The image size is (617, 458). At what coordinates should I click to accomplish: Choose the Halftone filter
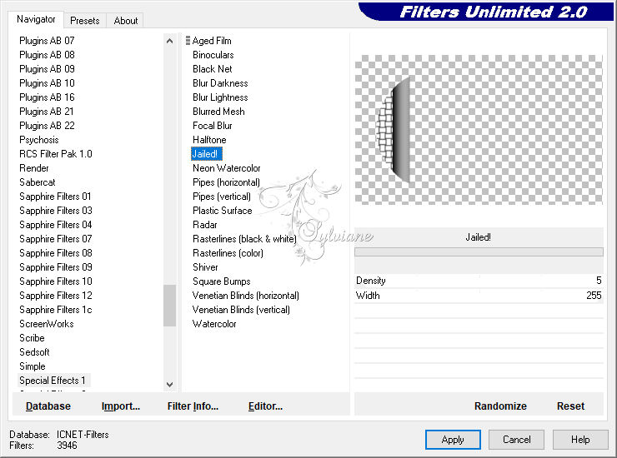[x=209, y=140]
